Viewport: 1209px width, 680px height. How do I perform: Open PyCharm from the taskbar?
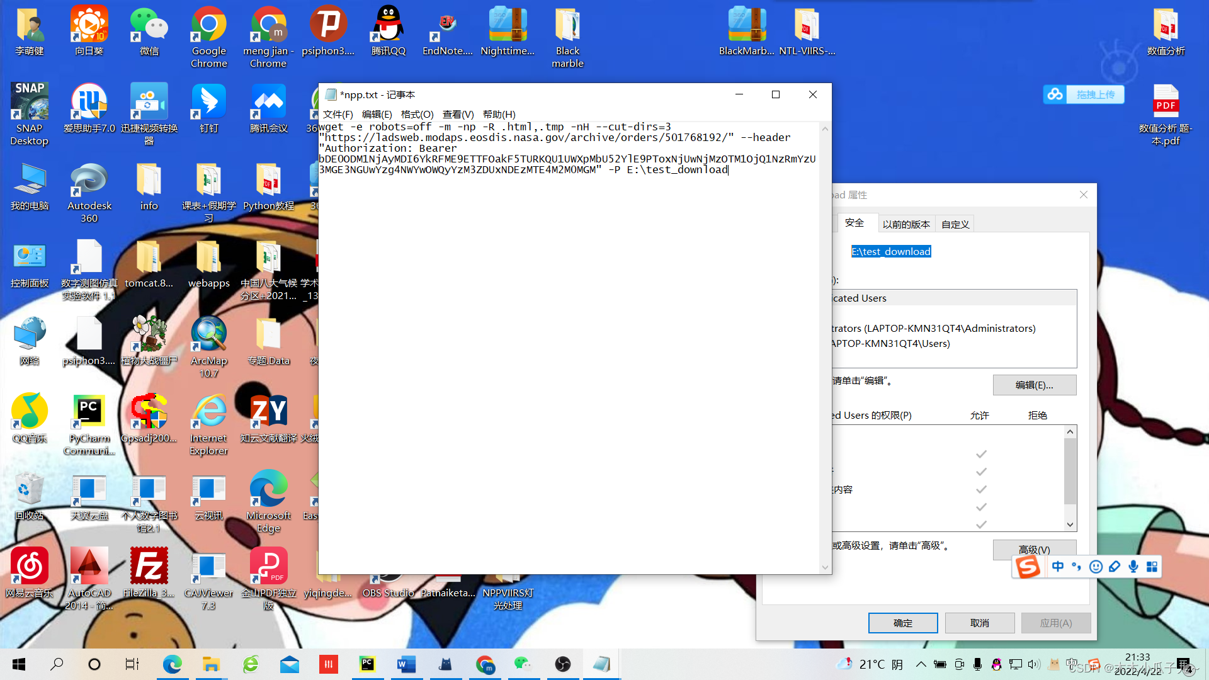(367, 664)
